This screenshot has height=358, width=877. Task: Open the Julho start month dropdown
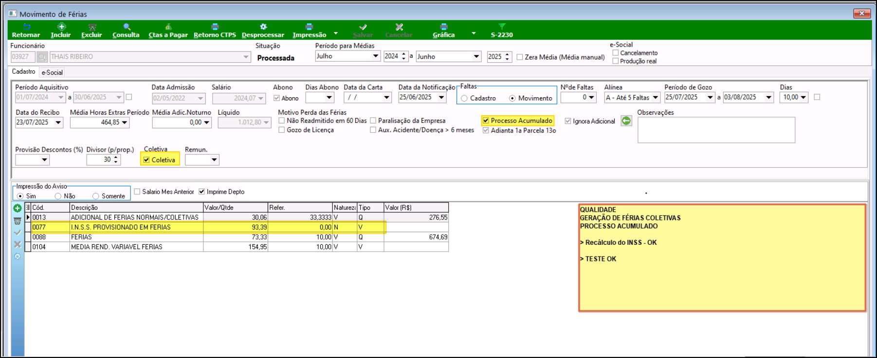point(375,56)
